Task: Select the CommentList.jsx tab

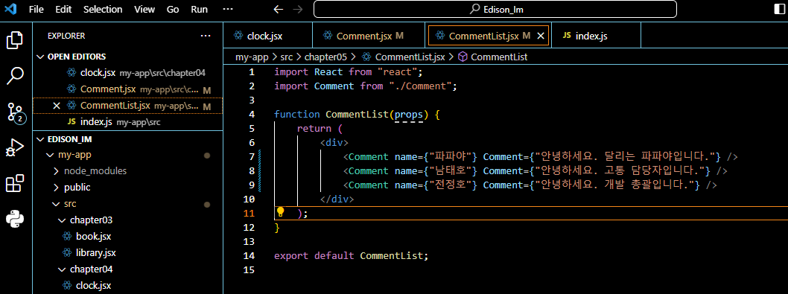Action: coord(488,36)
